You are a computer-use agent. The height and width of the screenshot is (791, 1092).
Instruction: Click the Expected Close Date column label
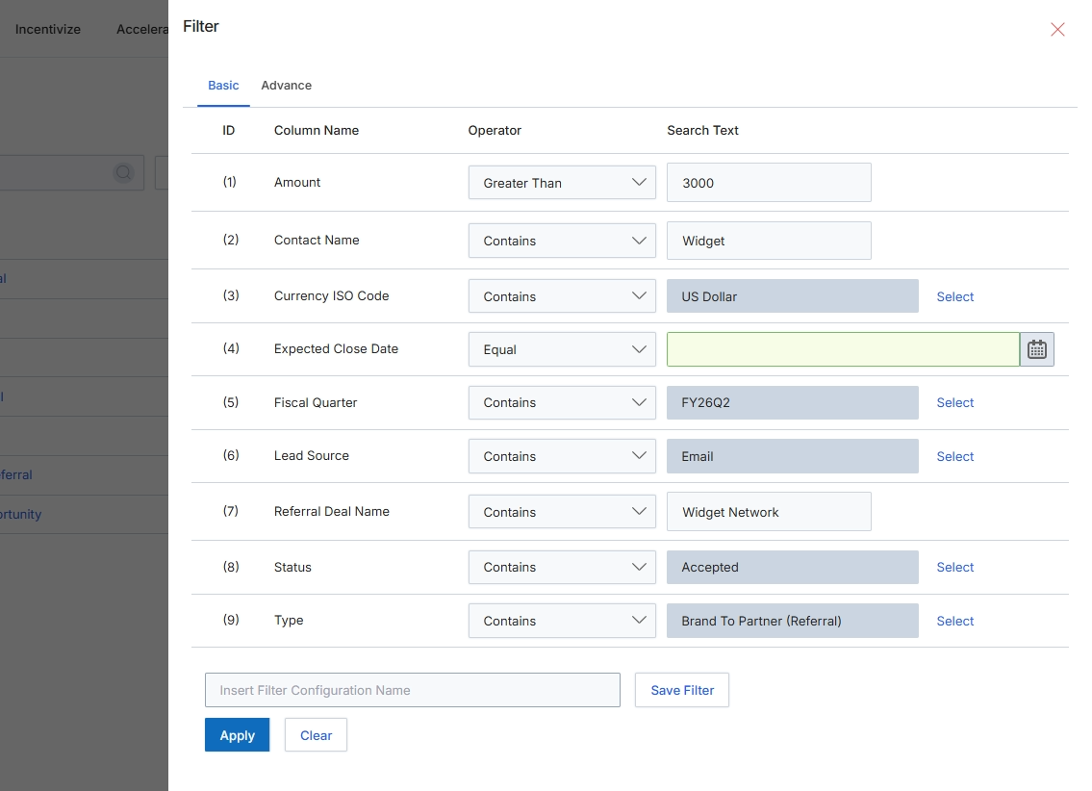tap(336, 349)
